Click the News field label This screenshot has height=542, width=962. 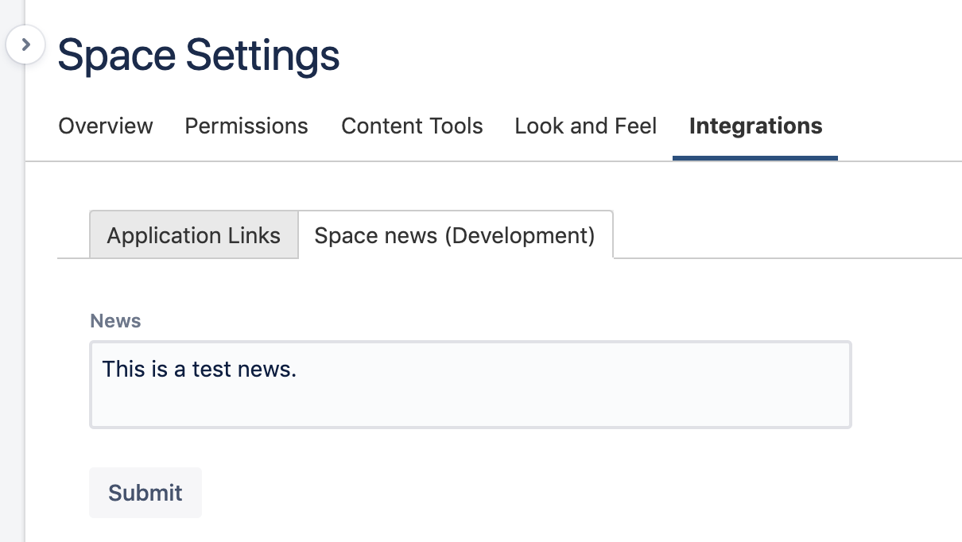(x=115, y=320)
